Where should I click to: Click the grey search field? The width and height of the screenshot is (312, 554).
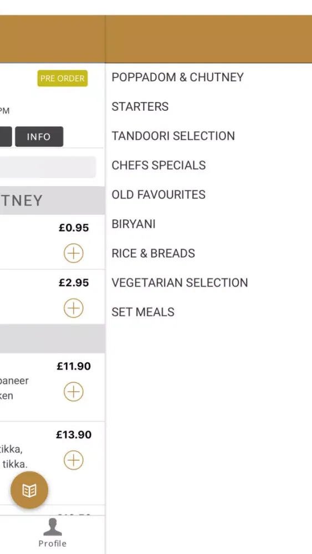click(x=48, y=167)
